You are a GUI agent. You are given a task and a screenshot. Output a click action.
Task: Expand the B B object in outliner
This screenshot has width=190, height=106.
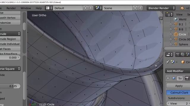pyautogui.click(x=171, y=29)
